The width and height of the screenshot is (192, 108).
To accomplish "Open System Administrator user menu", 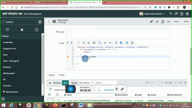I will click(152, 14).
